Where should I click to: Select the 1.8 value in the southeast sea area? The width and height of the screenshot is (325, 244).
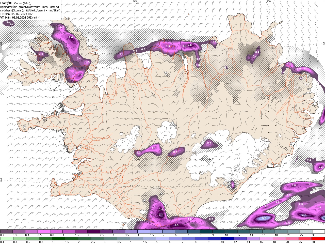[294, 185]
